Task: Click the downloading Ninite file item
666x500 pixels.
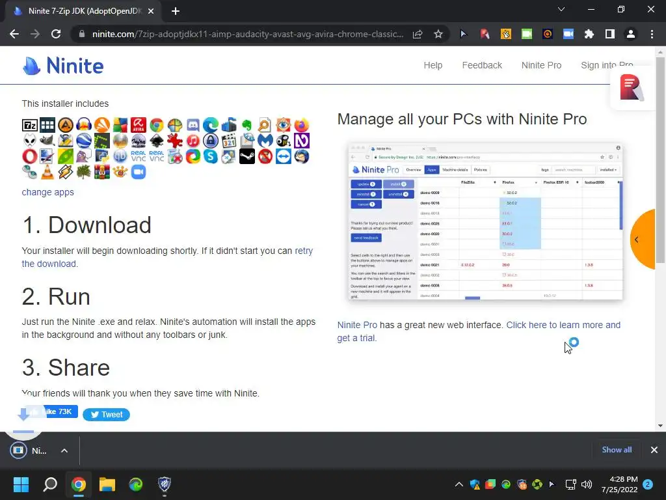Action: tap(29, 451)
